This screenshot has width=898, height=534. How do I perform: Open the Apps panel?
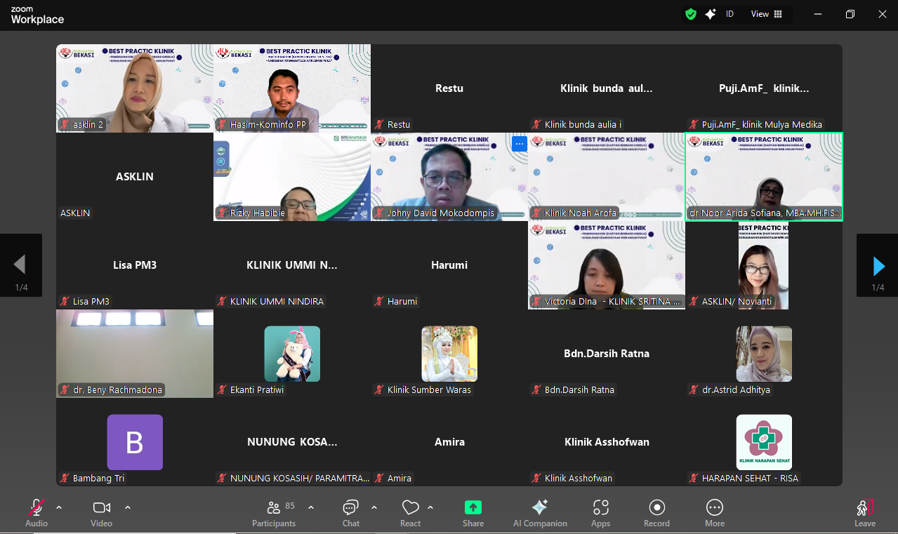[600, 512]
